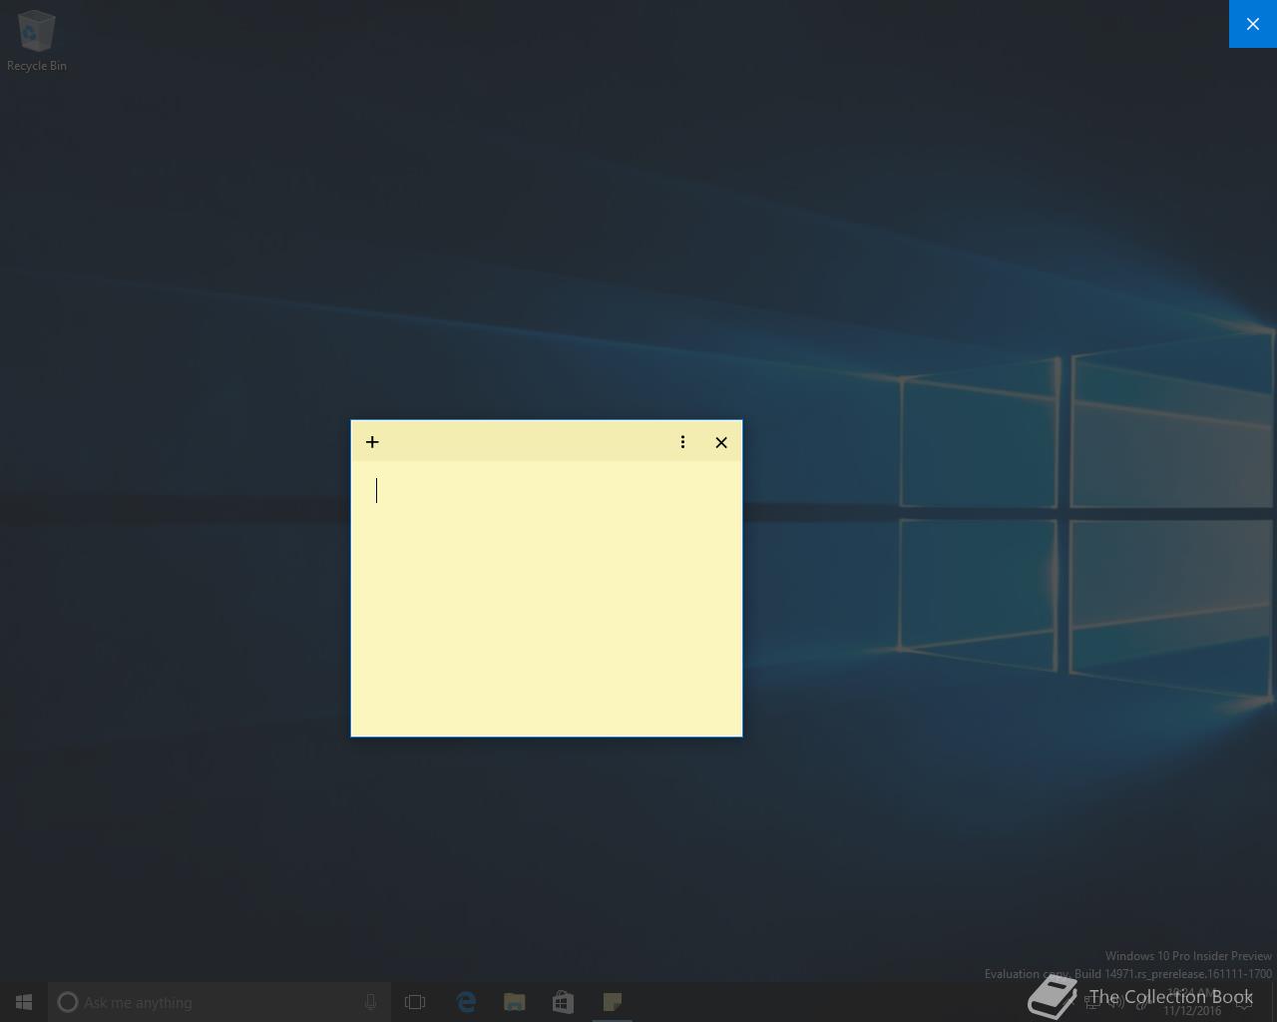Screen dimensions: 1277x1022
Task: Open Task View from the taskbar
Action: [415, 1002]
